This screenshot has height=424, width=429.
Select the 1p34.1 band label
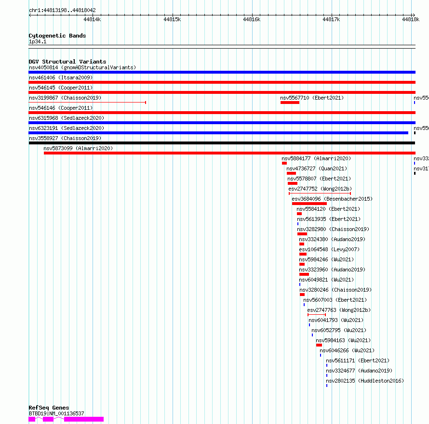38,42
